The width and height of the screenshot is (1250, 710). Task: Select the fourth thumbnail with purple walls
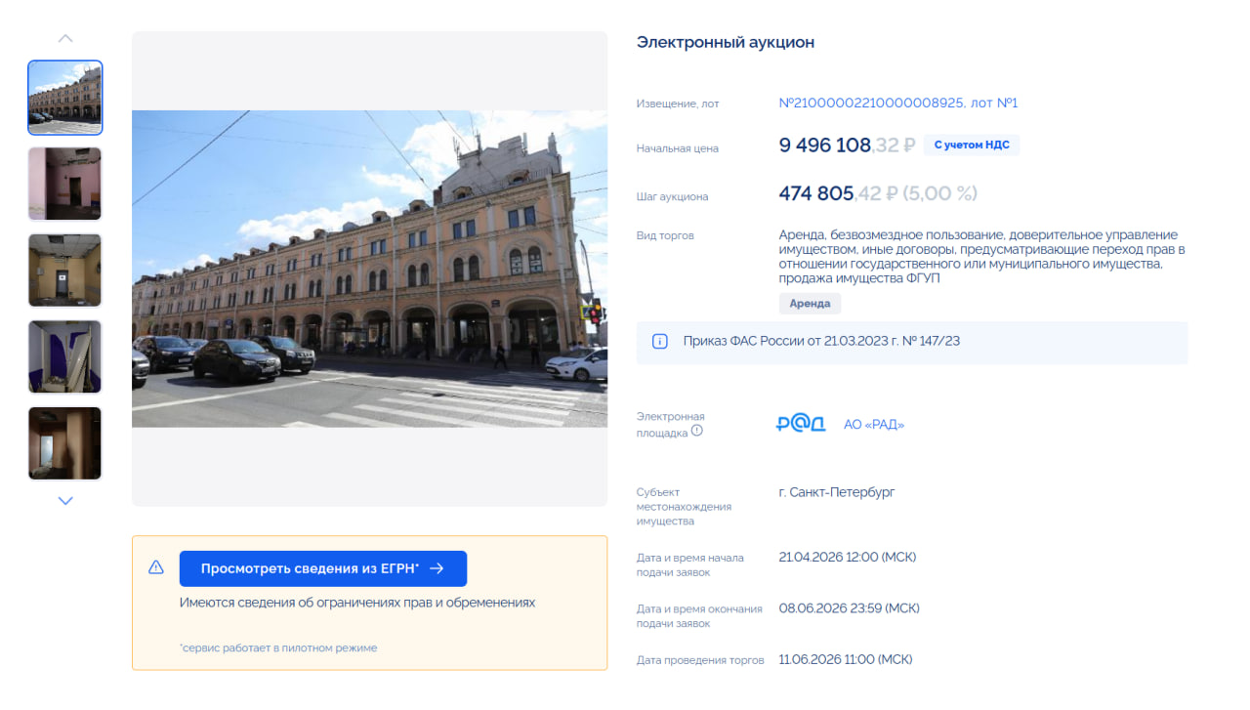(65, 356)
